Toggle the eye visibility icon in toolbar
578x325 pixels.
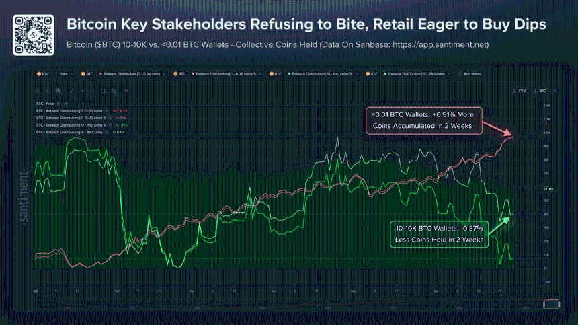tap(126, 91)
